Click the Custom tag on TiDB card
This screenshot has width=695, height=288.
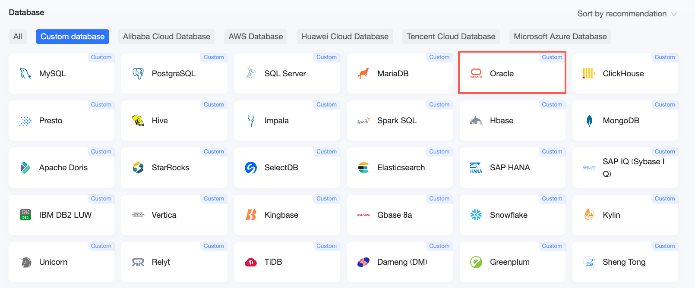pos(326,246)
